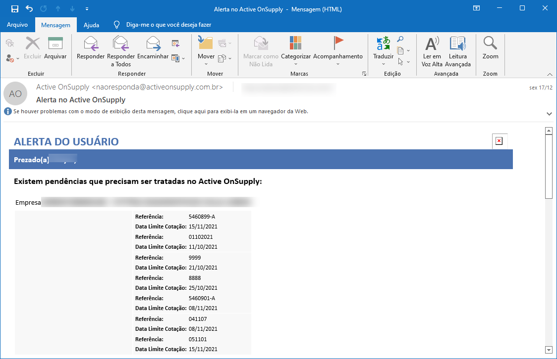Screen dimensions: 557x359
Task: Click the Diga-me search box
Action: click(x=168, y=25)
